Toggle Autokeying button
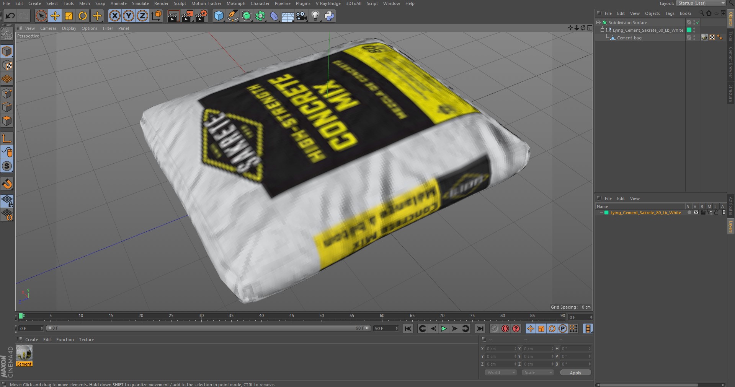The image size is (735, 387). (505, 328)
